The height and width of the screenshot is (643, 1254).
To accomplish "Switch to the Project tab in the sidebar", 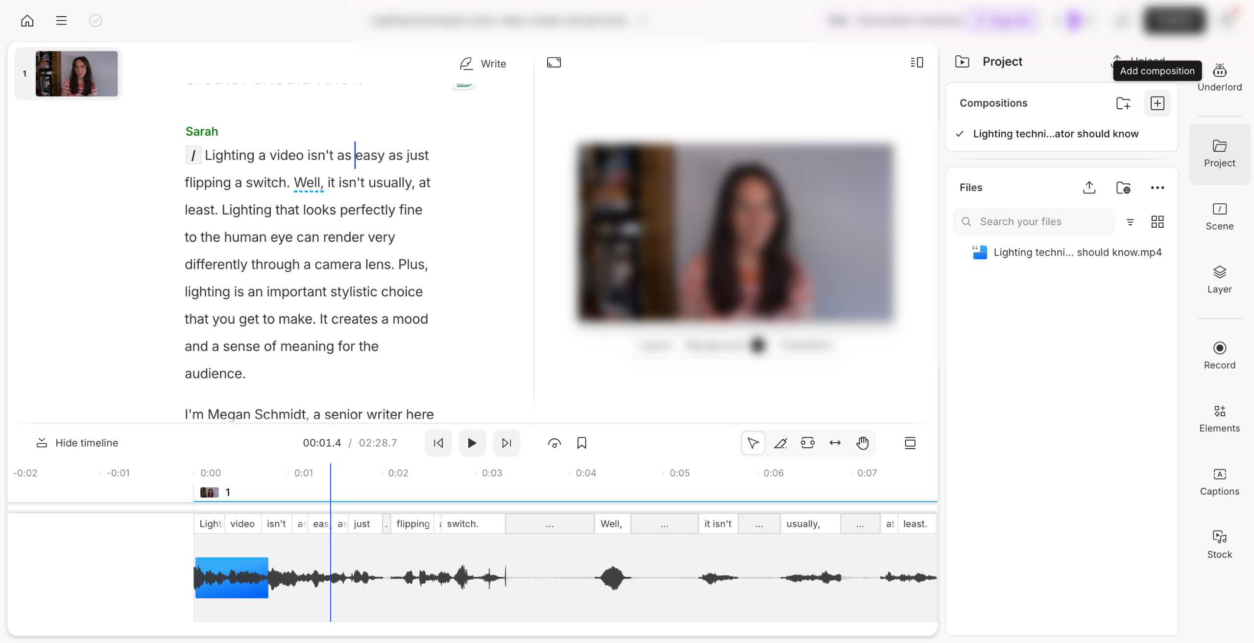I will tap(1219, 154).
